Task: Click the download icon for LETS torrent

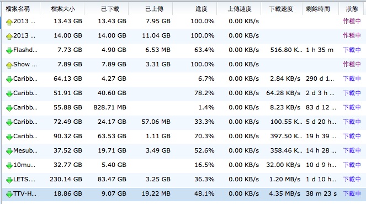Action: click(x=9, y=180)
